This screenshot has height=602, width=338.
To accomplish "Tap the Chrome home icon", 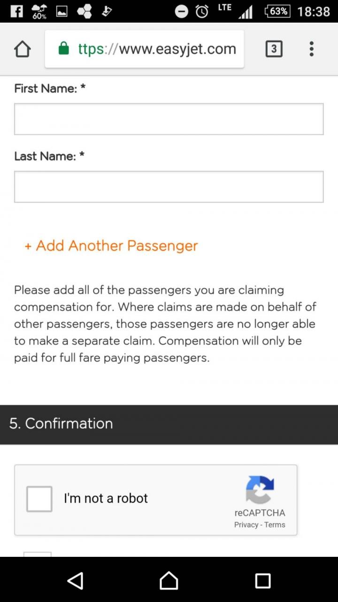I will click(x=23, y=49).
